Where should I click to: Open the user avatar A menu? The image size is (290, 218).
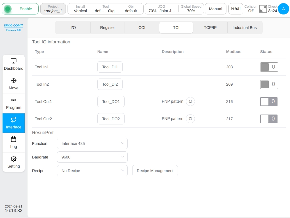(283, 9)
